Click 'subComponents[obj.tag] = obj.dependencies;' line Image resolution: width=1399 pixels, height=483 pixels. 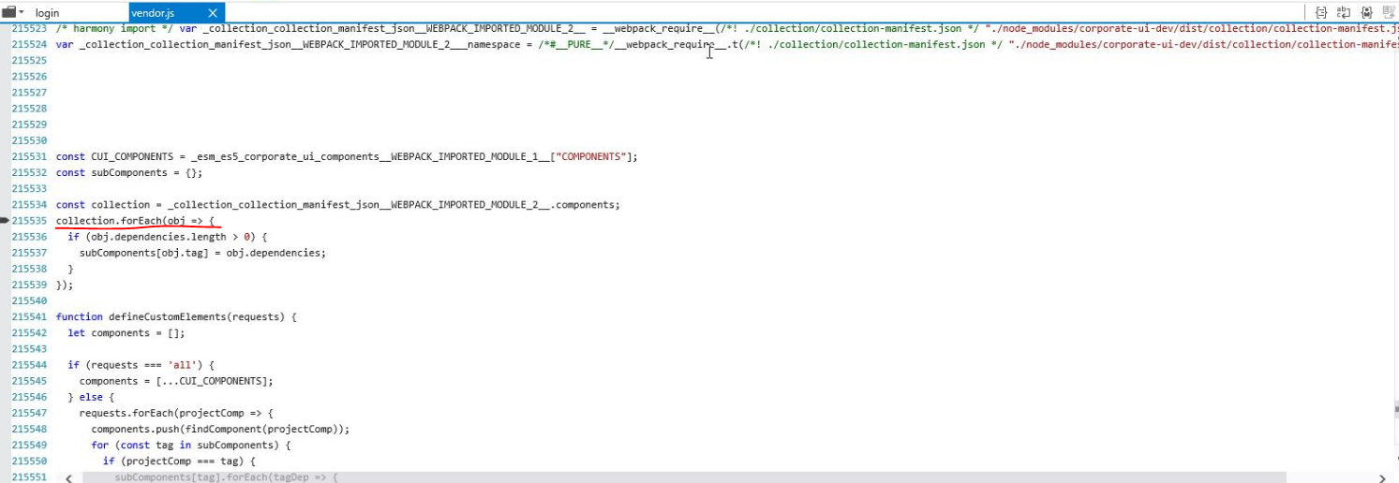tap(202, 253)
